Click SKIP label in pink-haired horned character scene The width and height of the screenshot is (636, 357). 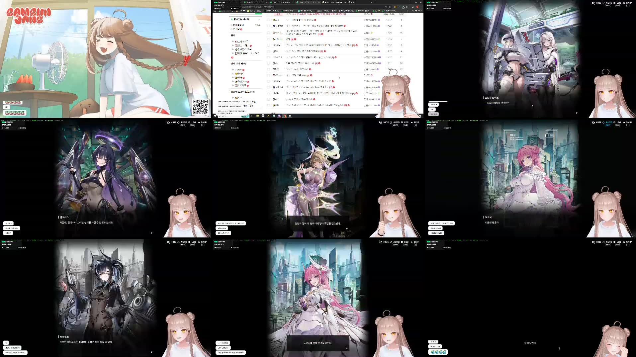pos(416,242)
